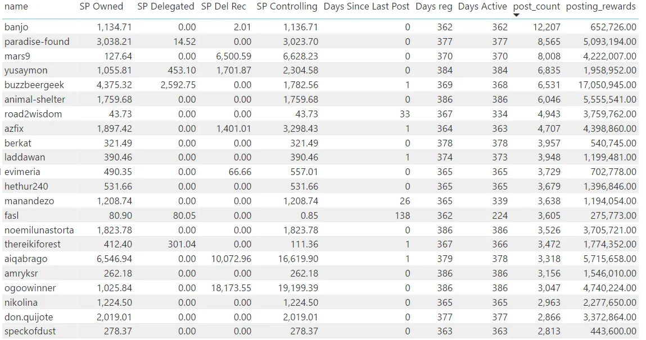
Task: Sort by the name column header
Action: coord(16,7)
